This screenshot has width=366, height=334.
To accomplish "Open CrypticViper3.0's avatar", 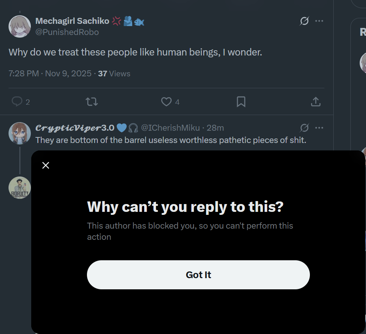I will click(20, 133).
